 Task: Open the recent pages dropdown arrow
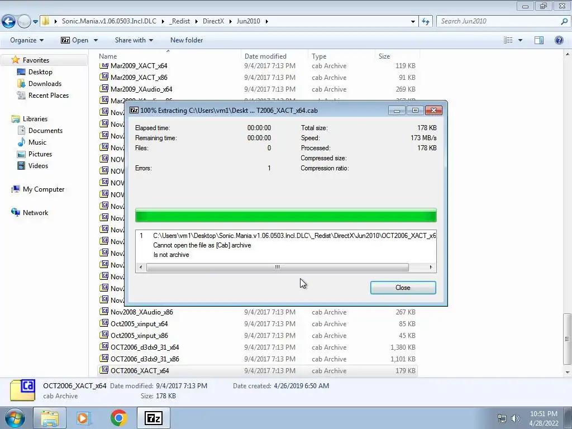pyautogui.click(x=35, y=22)
